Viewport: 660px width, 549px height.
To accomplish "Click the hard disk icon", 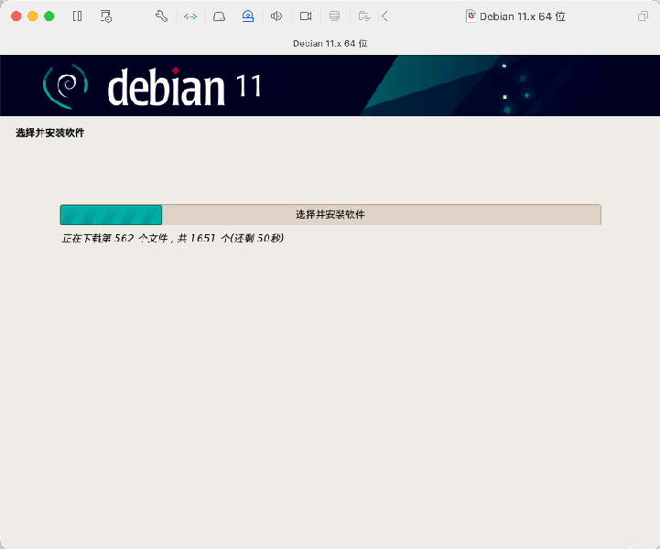I will click(x=219, y=16).
